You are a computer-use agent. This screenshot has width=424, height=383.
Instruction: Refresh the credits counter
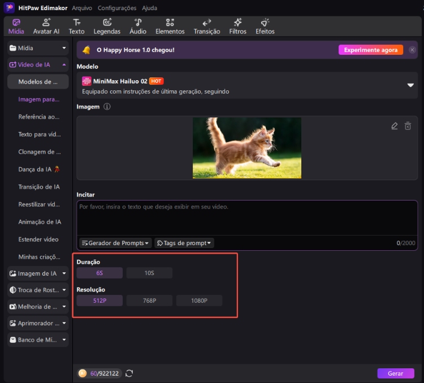[129, 373]
